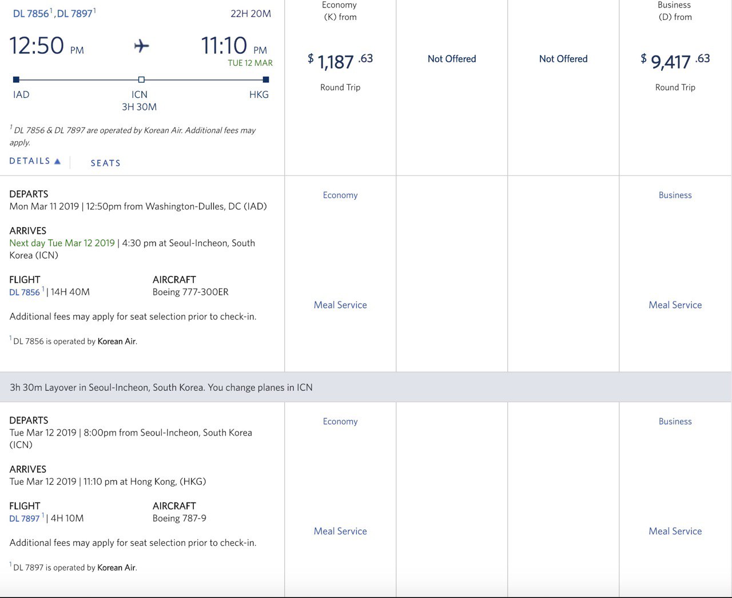Click the HKG destination route marker

pyautogui.click(x=265, y=80)
